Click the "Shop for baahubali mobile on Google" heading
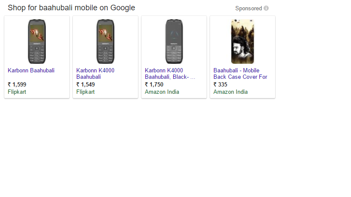Viewport: 351px width, 197px height. (x=71, y=8)
